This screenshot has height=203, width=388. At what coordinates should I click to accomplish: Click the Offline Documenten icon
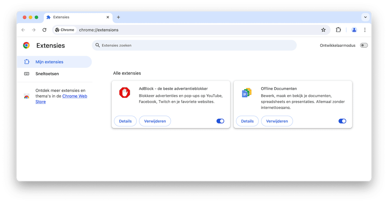pyautogui.click(x=247, y=93)
